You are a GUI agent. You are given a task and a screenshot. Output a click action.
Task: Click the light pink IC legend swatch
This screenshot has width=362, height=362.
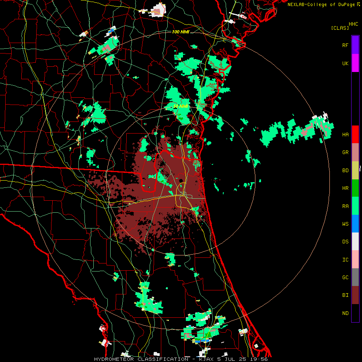pos(355,259)
